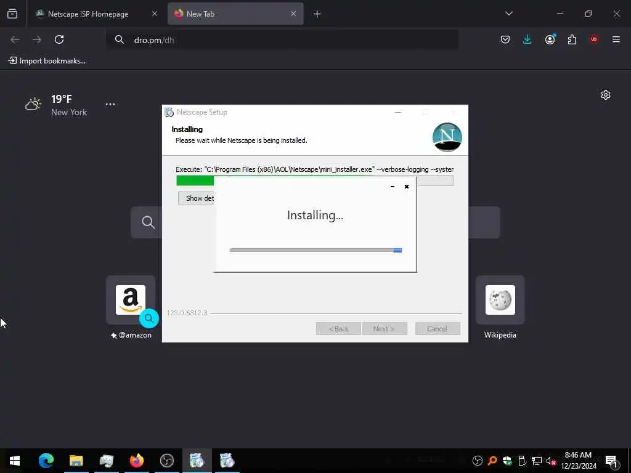
Task: Open the Firefox View icon
Action: coord(12,14)
